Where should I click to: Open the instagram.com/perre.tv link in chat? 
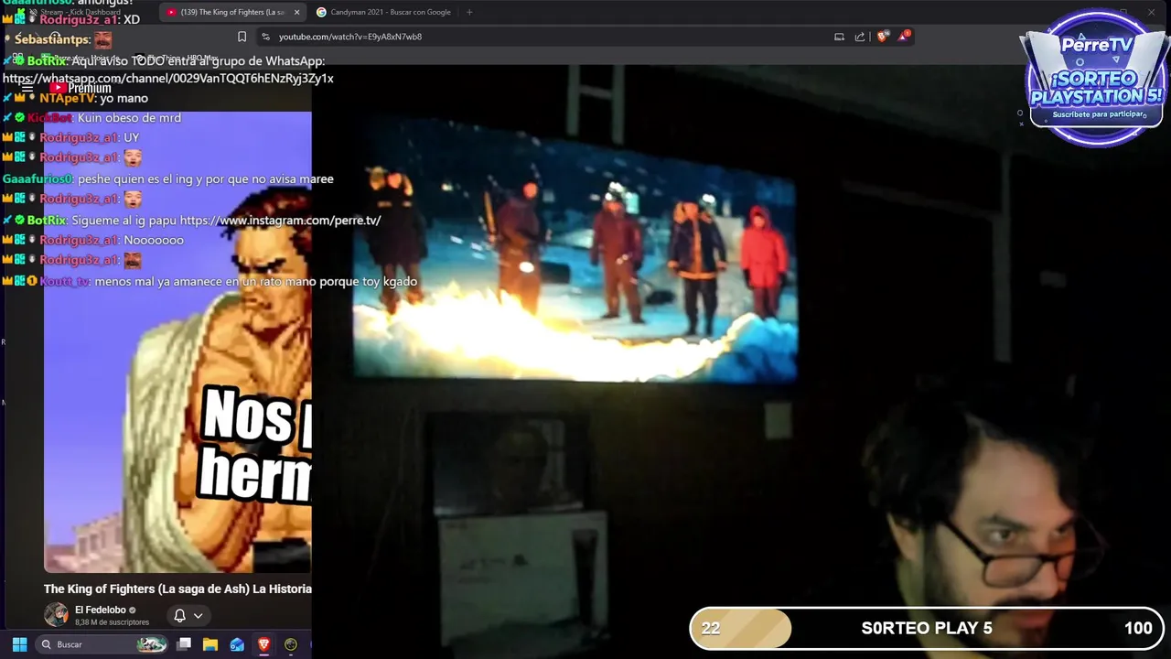coord(280,221)
